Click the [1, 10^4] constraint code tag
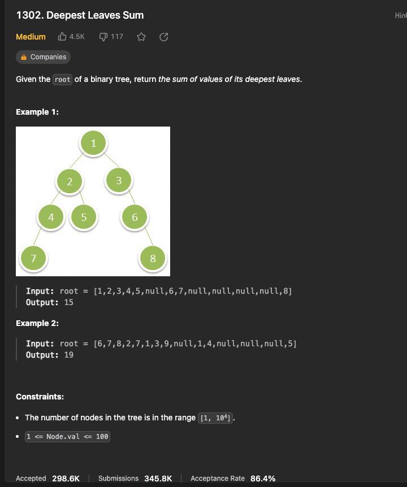Screen dimensions: 407x487 pos(215,418)
